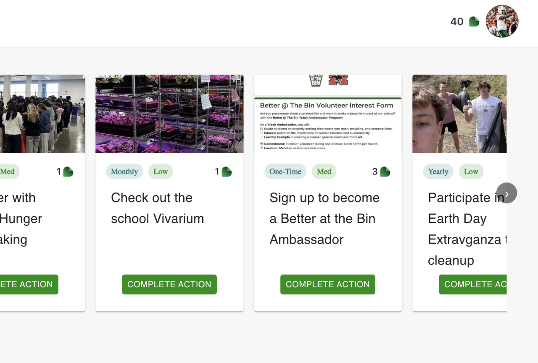Select the Low tag on Earth Day card
The width and height of the screenshot is (538, 363).
[471, 172]
